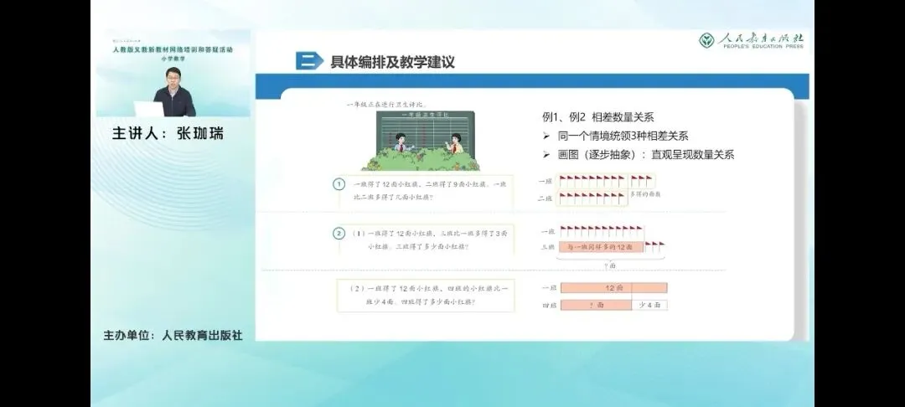Click the 二班 flag row of nine flags

coord(591,198)
